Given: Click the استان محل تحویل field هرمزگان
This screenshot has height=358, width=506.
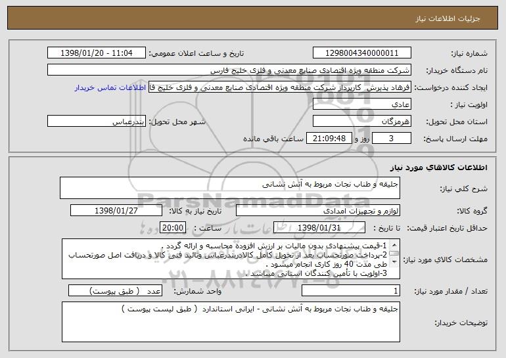Looking at the screenshot, I should [x=361, y=122].
